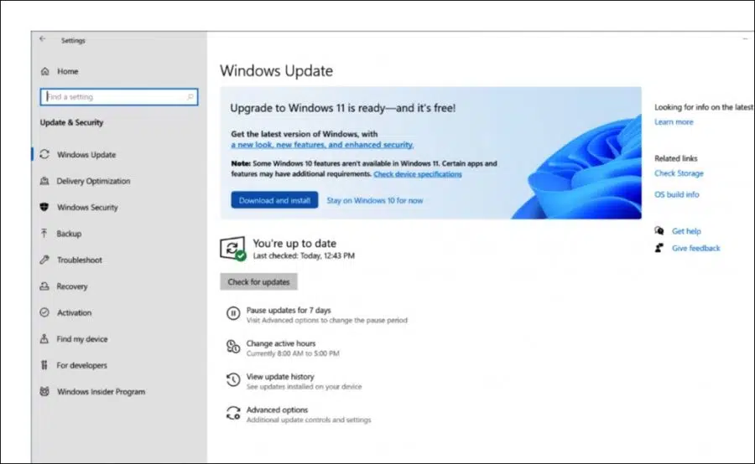Viewport: 755px width, 464px height.
Task: Click the Advanced options gear-sync icon
Action: pyautogui.click(x=233, y=413)
